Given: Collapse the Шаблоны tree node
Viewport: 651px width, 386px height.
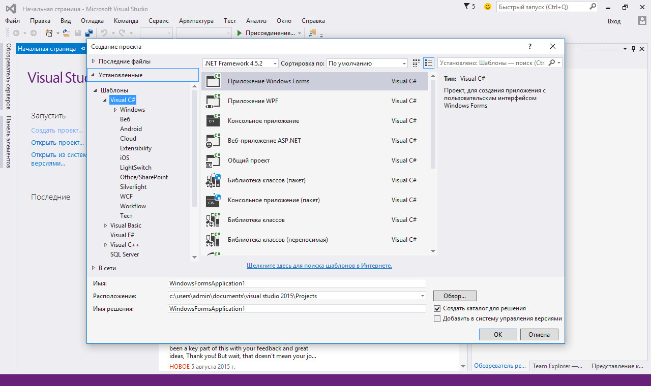Looking at the screenshot, I should tap(96, 90).
